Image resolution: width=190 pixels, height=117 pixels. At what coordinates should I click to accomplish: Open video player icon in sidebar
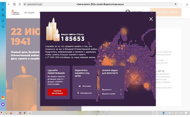pos(3,15)
